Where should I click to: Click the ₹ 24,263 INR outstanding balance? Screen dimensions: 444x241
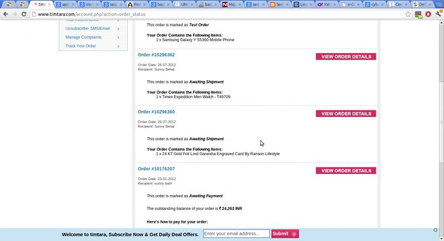tap(230, 208)
